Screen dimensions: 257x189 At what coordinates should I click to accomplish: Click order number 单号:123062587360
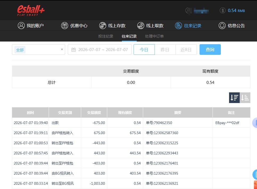click(162, 133)
